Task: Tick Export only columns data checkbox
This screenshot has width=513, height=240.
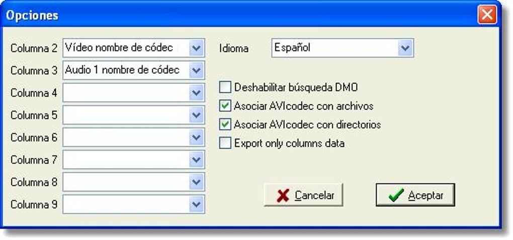Action: click(225, 143)
